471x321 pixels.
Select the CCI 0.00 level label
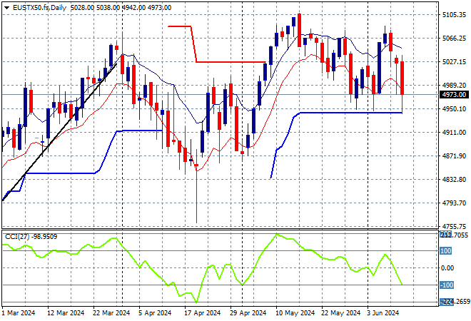point(447,267)
